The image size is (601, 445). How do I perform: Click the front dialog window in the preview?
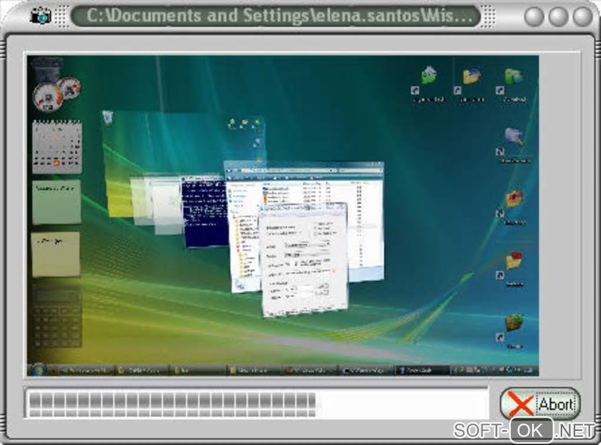click(304, 259)
